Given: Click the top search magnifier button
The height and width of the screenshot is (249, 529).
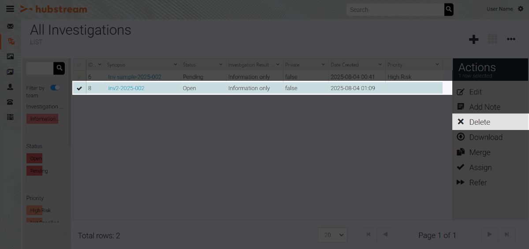Looking at the screenshot, I should [448, 9].
